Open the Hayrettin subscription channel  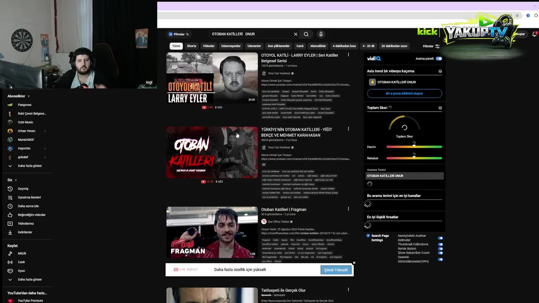click(x=24, y=148)
